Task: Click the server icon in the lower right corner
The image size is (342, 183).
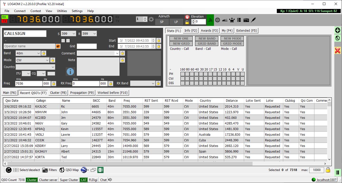Action: tap(338, 172)
